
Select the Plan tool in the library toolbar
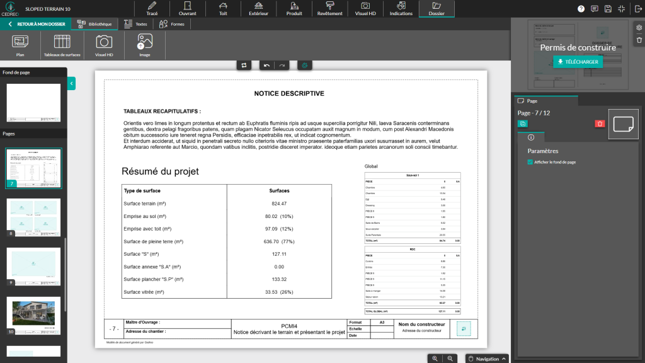pos(20,44)
